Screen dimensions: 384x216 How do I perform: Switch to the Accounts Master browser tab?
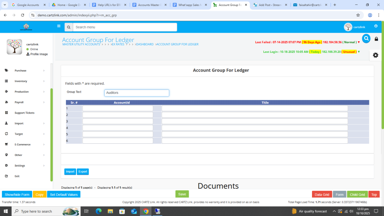coord(149,5)
